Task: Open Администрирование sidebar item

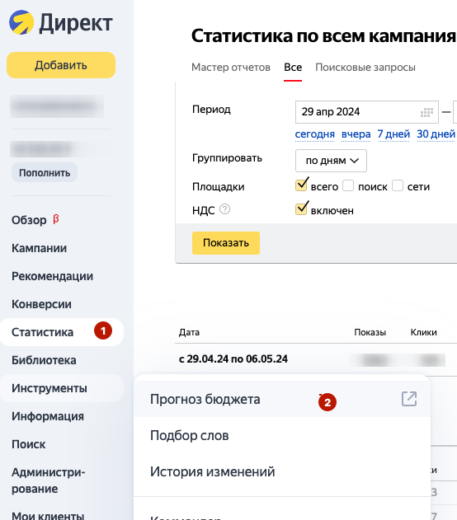Action: click(x=49, y=480)
